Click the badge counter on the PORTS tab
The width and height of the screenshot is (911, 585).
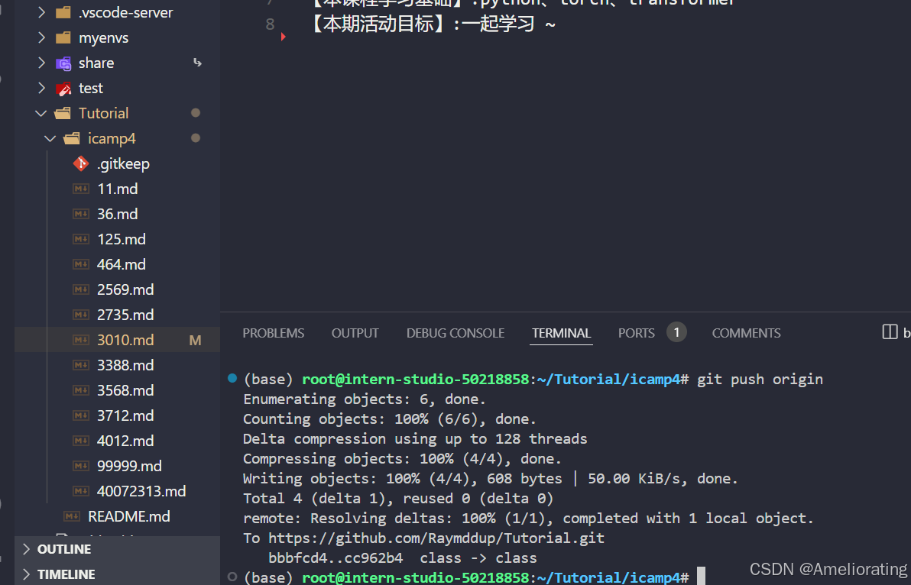click(x=676, y=331)
